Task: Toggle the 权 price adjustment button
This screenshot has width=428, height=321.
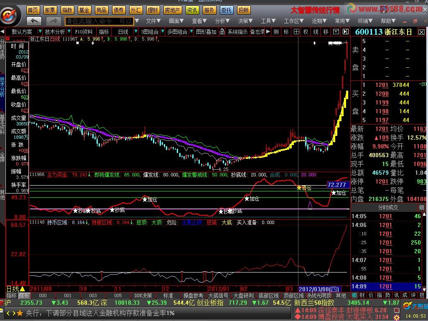Action: point(306,31)
